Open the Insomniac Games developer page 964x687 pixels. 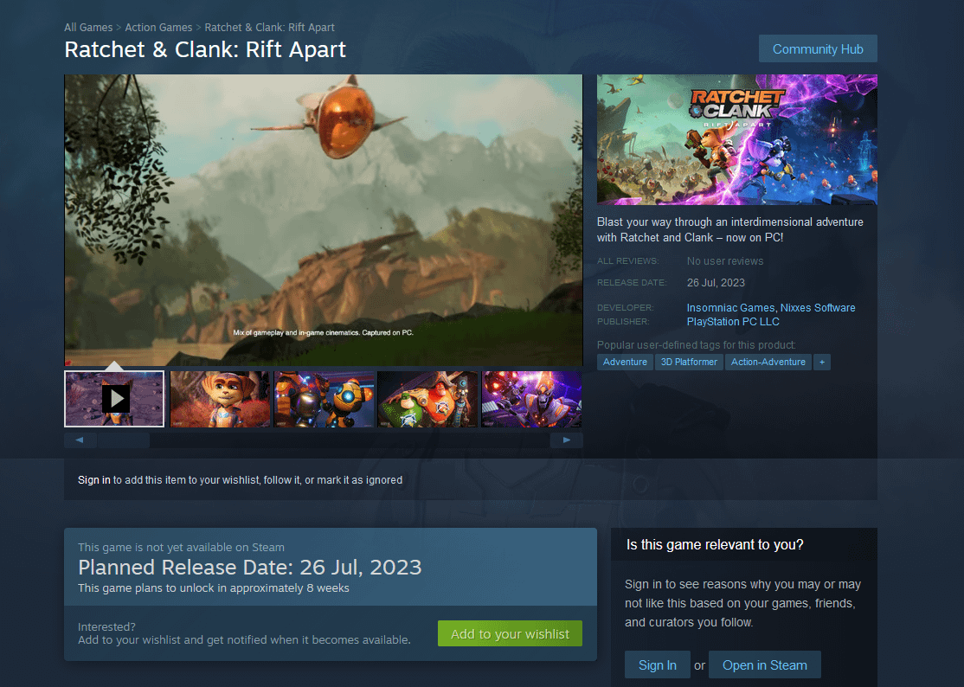[x=730, y=307]
